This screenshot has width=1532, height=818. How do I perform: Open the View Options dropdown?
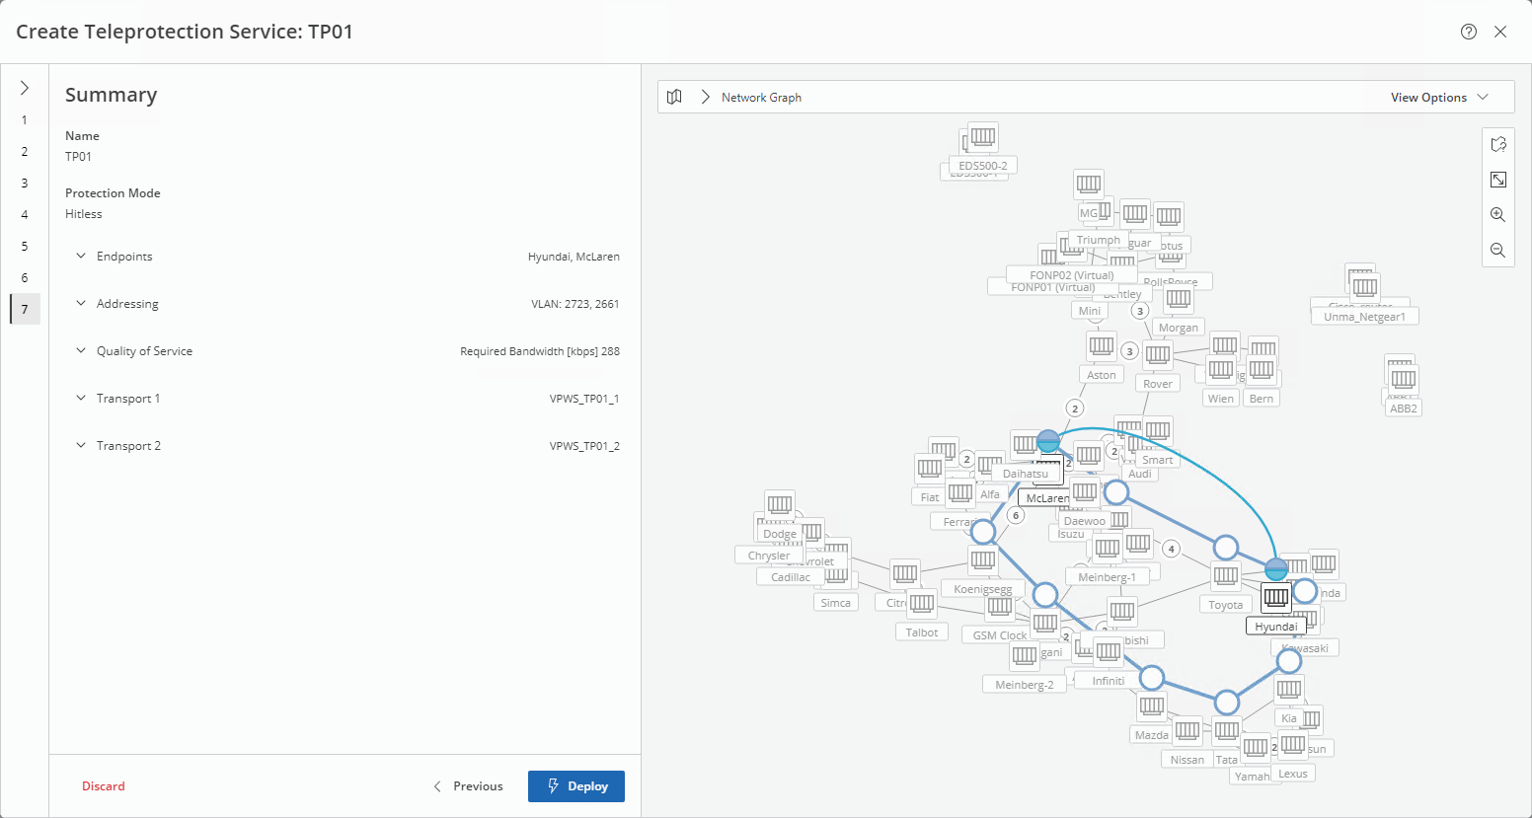point(1439,98)
